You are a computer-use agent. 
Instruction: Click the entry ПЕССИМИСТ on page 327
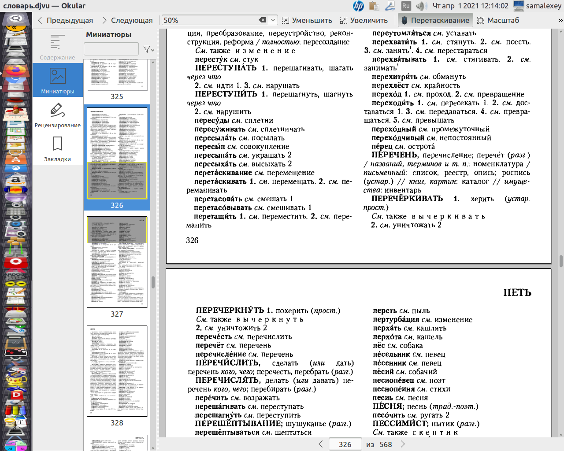pos(400,424)
